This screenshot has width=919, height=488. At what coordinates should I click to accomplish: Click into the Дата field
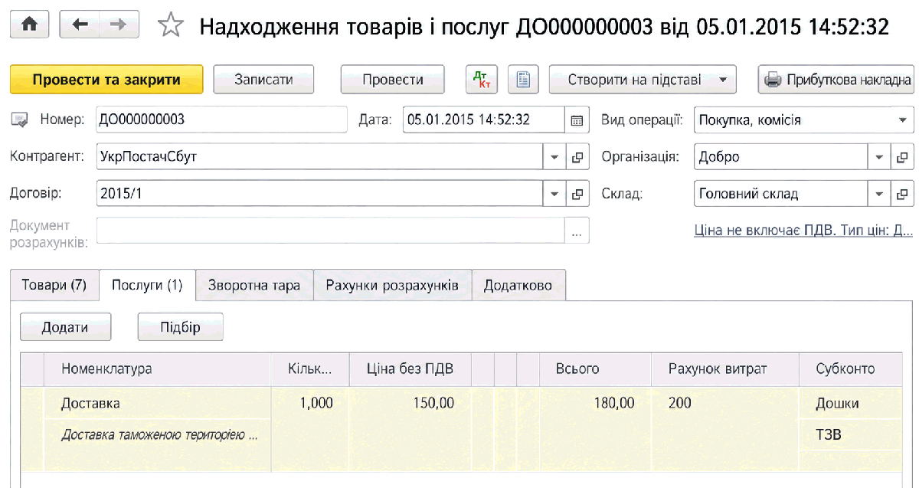484,120
